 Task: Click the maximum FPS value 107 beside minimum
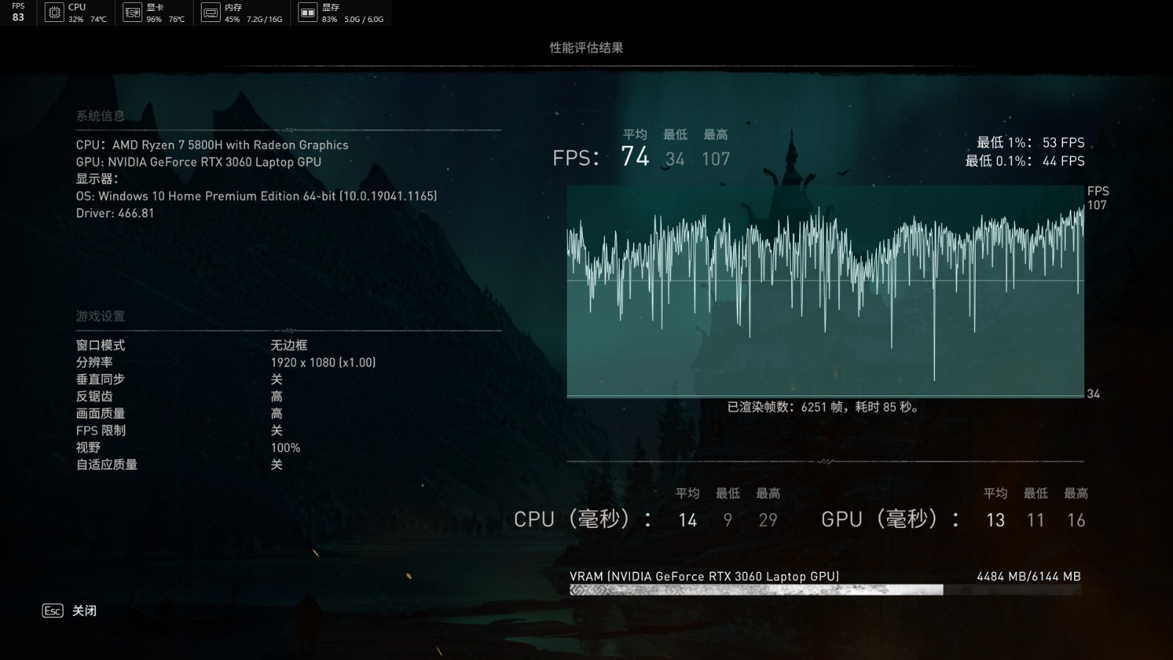tap(716, 159)
